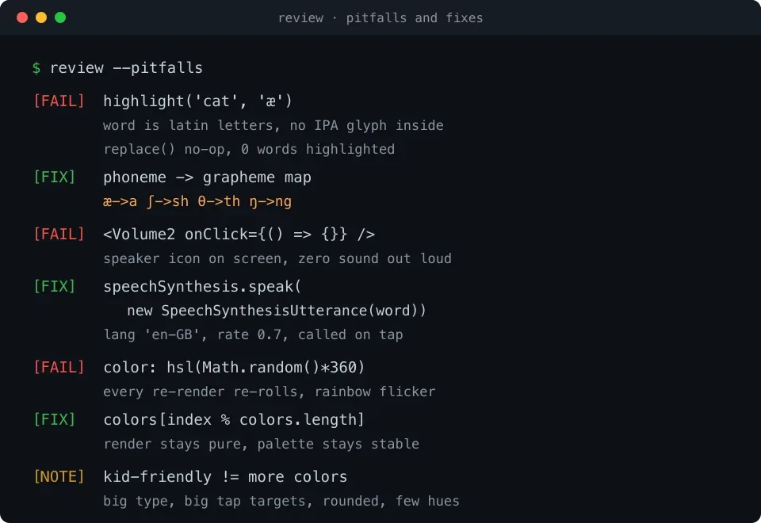Screen dimensions: 761x523
Task: Click 'word is latin letters' comment line
Action: click(273, 126)
